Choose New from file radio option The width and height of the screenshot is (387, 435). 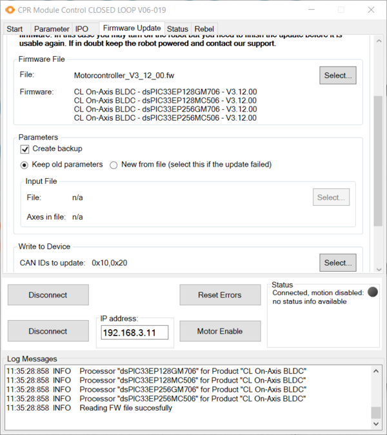tap(114, 165)
